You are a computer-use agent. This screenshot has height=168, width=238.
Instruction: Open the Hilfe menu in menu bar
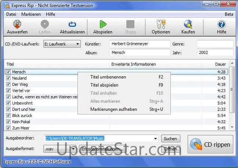pyautogui.click(x=50, y=14)
